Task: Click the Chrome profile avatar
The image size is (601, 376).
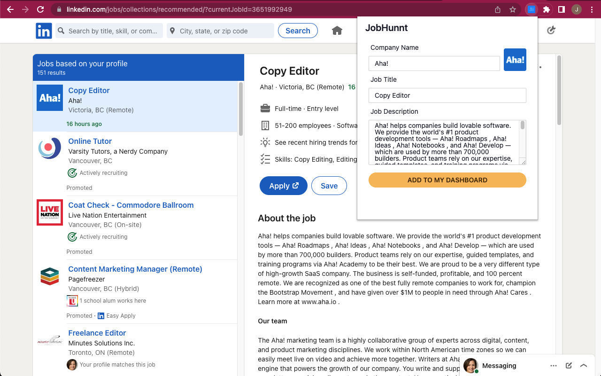Action: pos(577,9)
